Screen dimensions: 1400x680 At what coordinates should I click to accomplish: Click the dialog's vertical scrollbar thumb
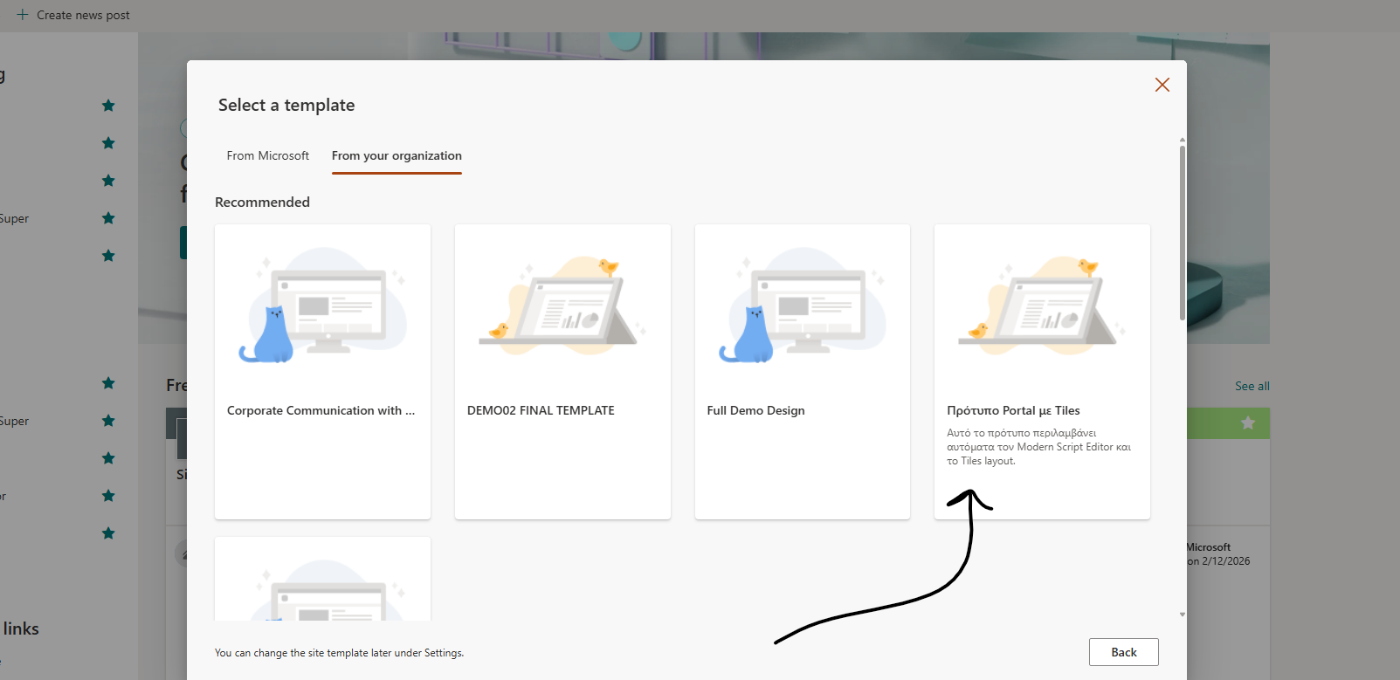click(1183, 231)
